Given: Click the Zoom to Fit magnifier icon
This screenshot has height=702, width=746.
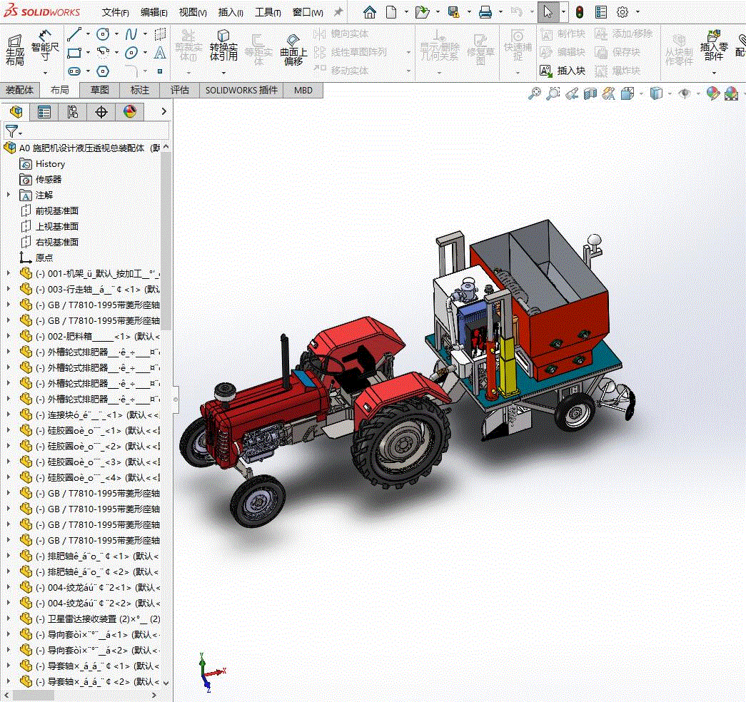Looking at the screenshot, I should [x=535, y=93].
